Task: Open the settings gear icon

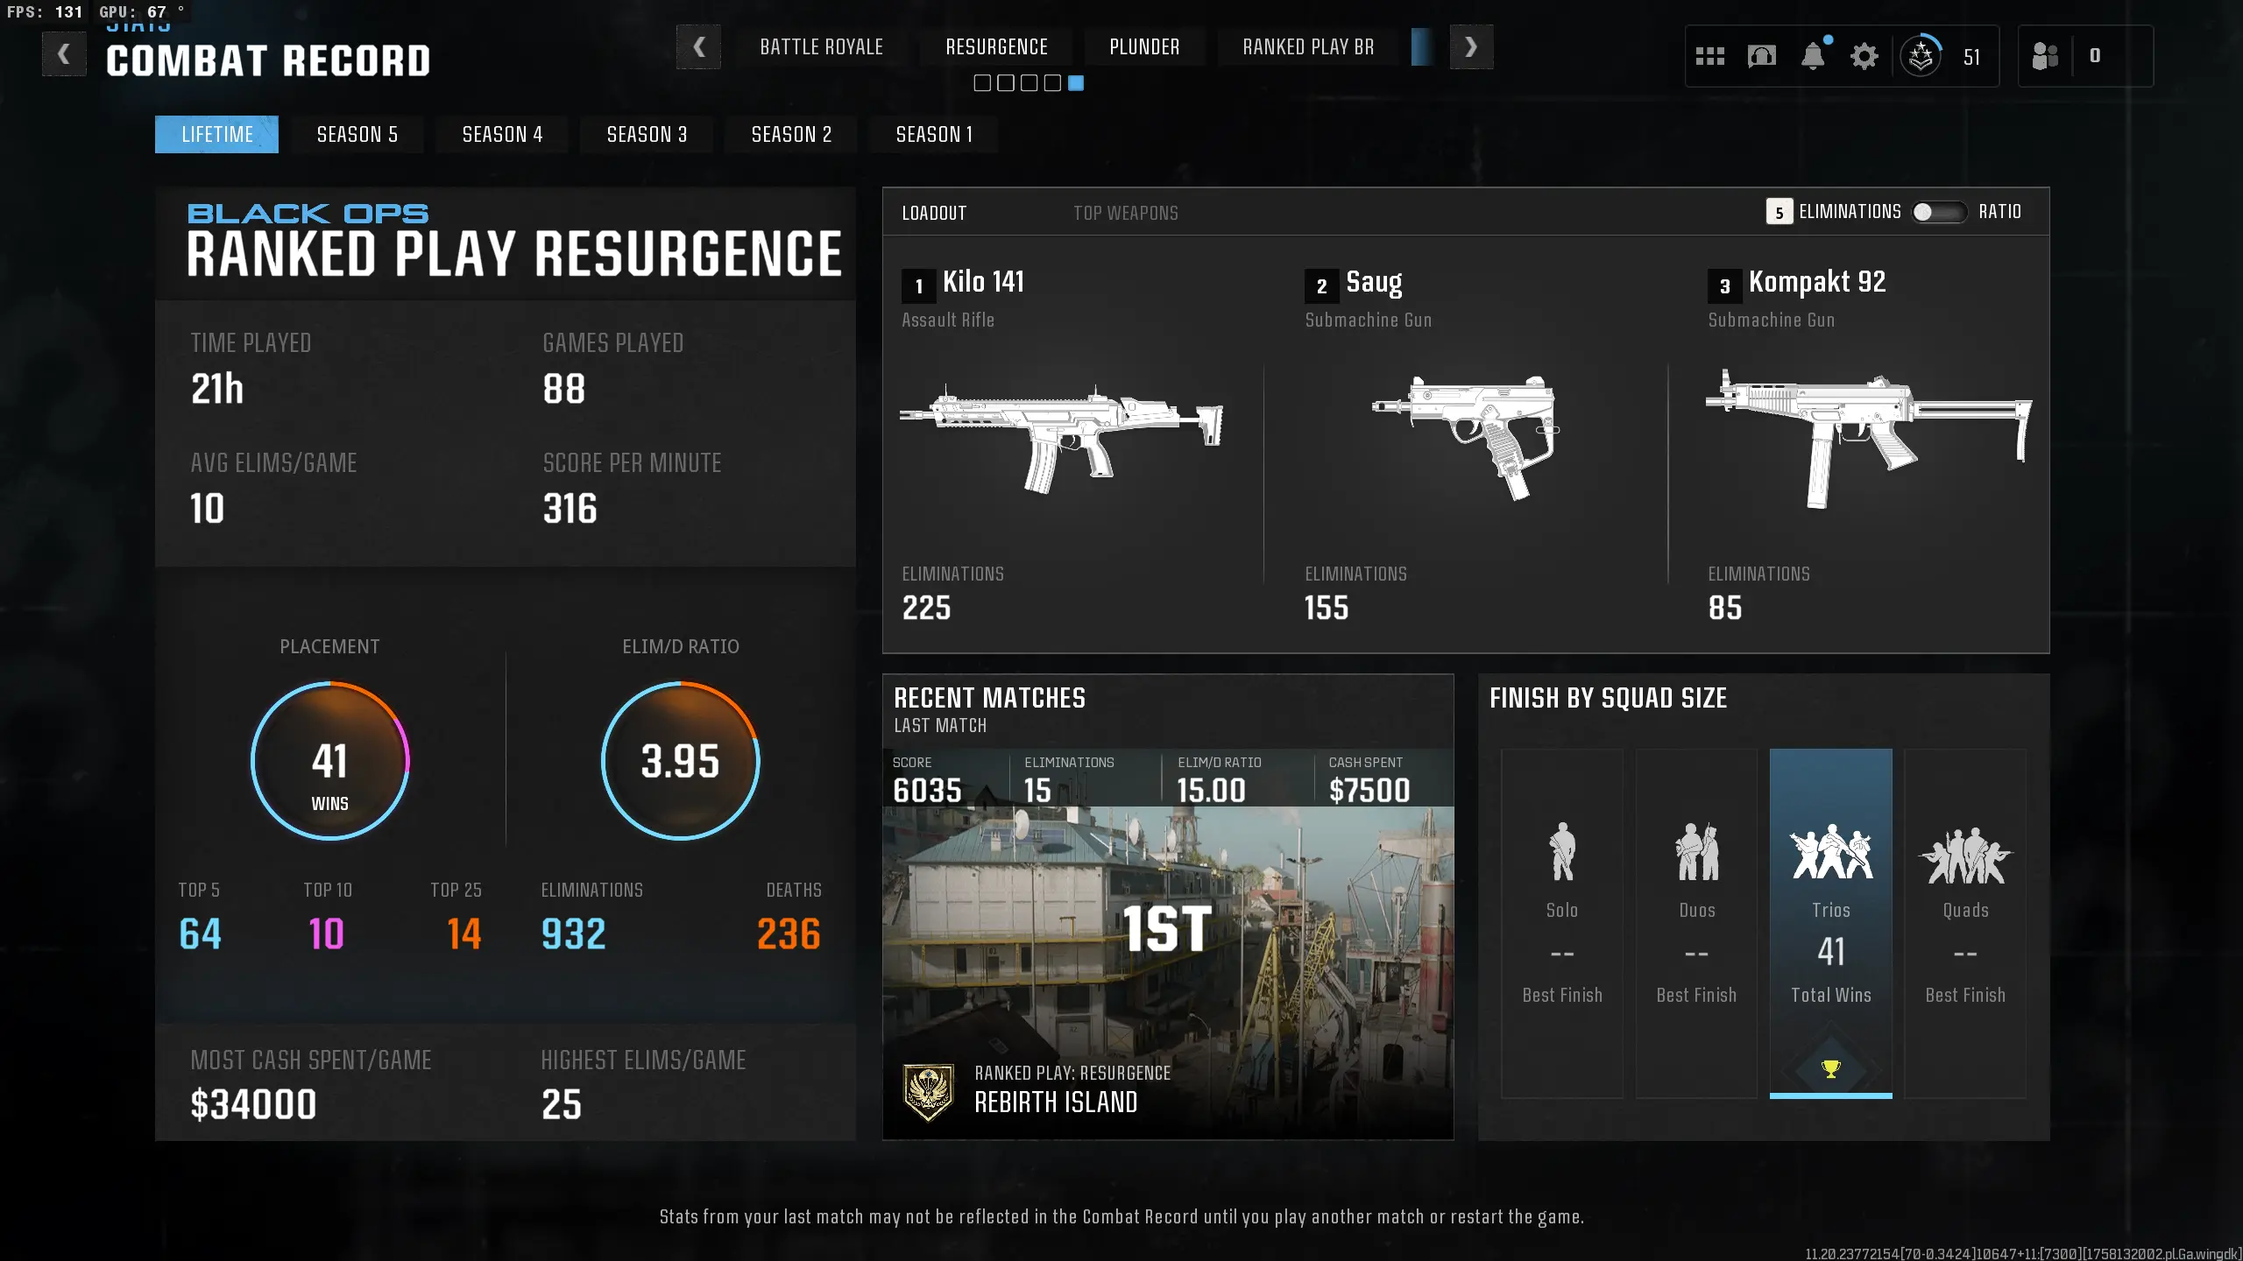Action: (1864, 57)
